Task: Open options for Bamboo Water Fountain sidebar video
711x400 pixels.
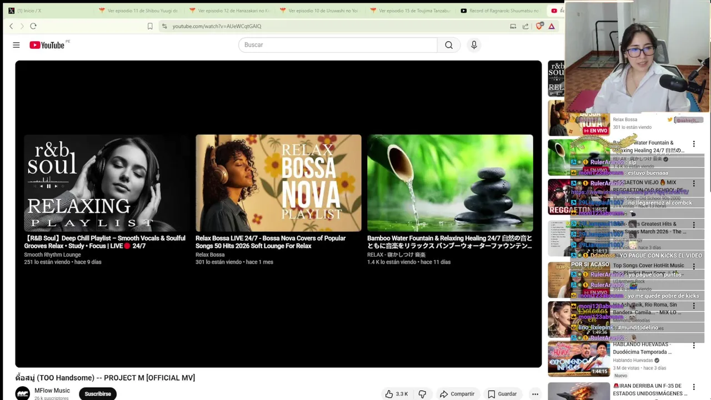Action: click(693, 144)
